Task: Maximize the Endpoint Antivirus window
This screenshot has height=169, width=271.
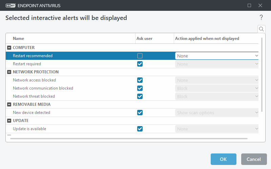Action: coord(249,5)
